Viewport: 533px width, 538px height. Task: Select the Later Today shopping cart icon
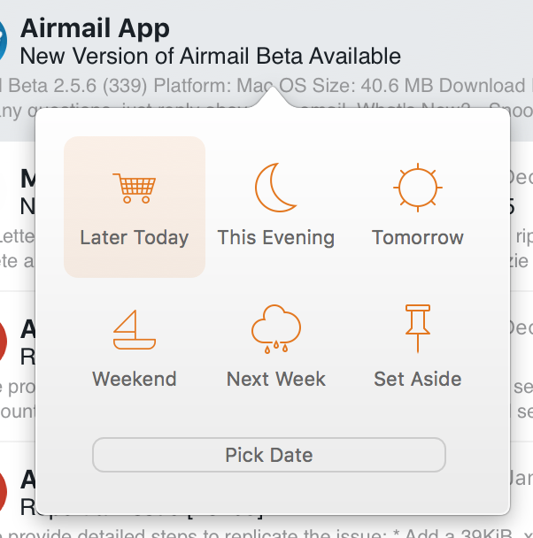click(135, 188)
